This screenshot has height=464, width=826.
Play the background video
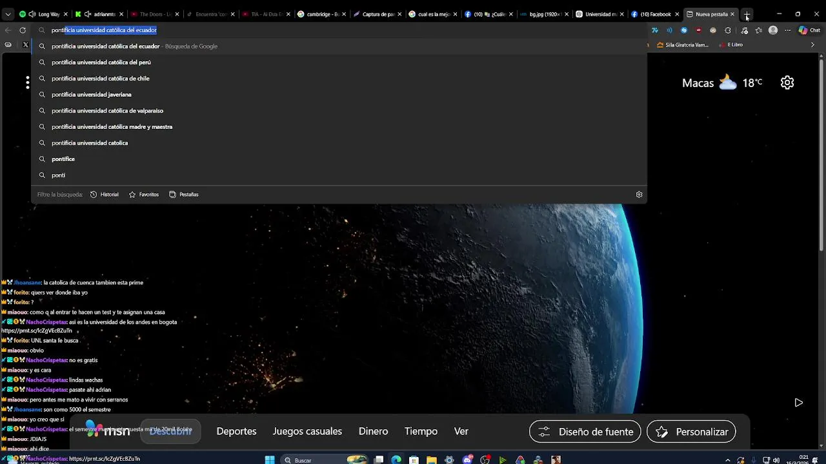[798, 403]
